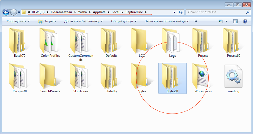Image resolution: width=253 pixels, height=134 pixels.
Task: Expand subfolders arrow after CaptureOne
Action: pos(146,12)
